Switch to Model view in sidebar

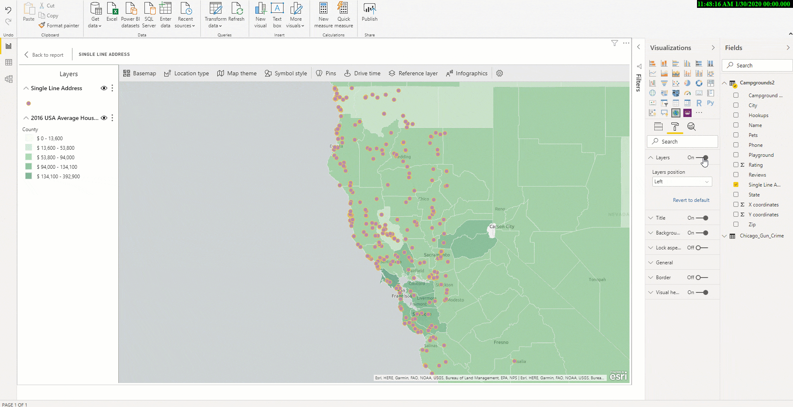pos(9,79)
